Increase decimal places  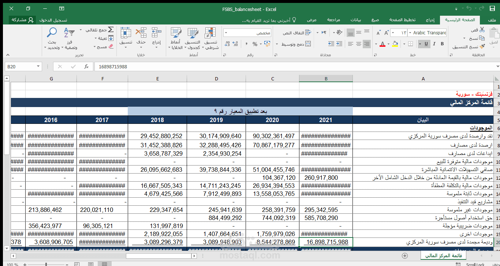click(235, 44)
